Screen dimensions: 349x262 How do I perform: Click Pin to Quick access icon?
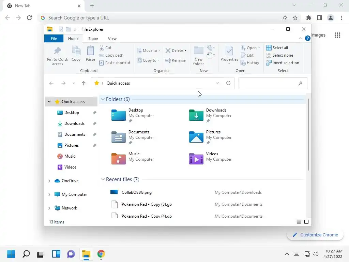(x=57, y=51)
